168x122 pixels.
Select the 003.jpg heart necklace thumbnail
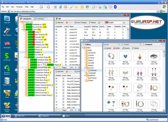coord(140,56)
